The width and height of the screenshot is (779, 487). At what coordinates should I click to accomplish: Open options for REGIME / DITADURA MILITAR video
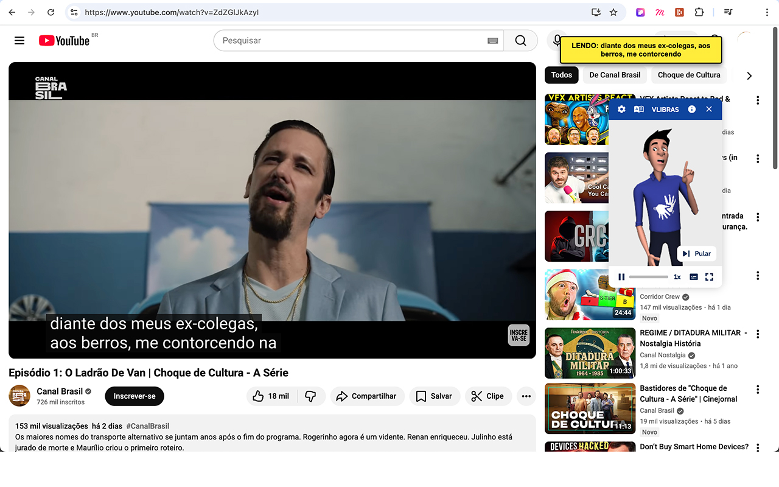[758, 334]
